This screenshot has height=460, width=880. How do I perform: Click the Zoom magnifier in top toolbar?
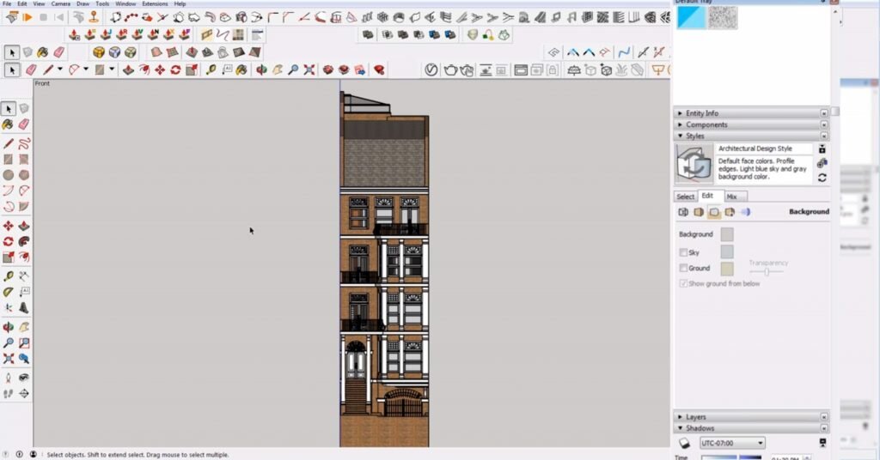coord(294,70)
